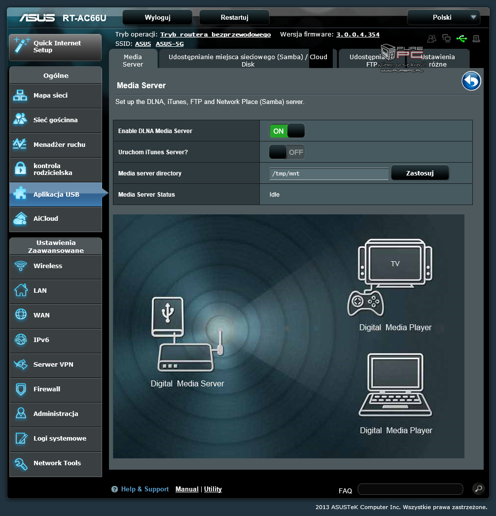Open Logi systemowe from the sidebar
This screenshot has height=516, width=496.
coord(56,439)
